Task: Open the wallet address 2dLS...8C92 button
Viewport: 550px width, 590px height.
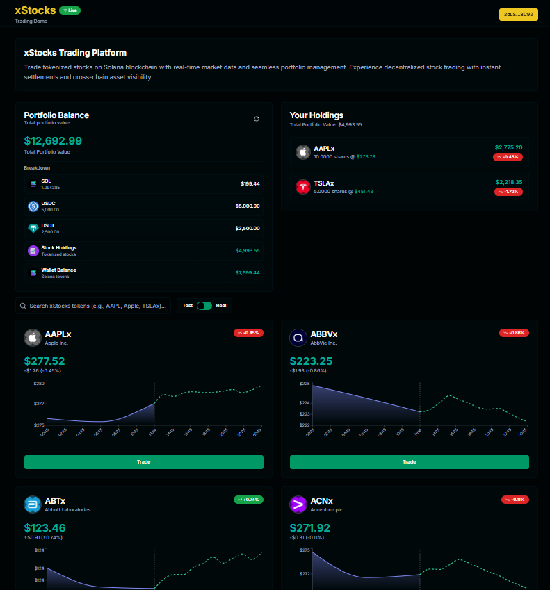Action: point(519,15)
